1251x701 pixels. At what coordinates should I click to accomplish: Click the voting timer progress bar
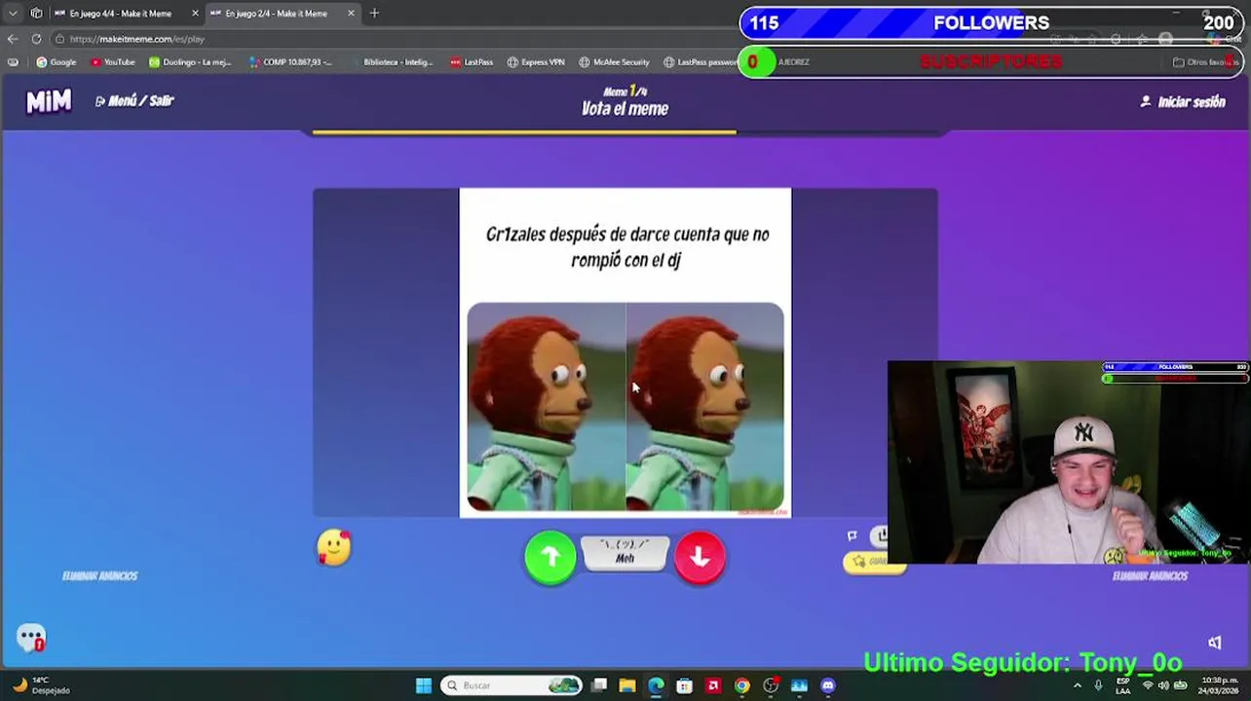(625, 131)
